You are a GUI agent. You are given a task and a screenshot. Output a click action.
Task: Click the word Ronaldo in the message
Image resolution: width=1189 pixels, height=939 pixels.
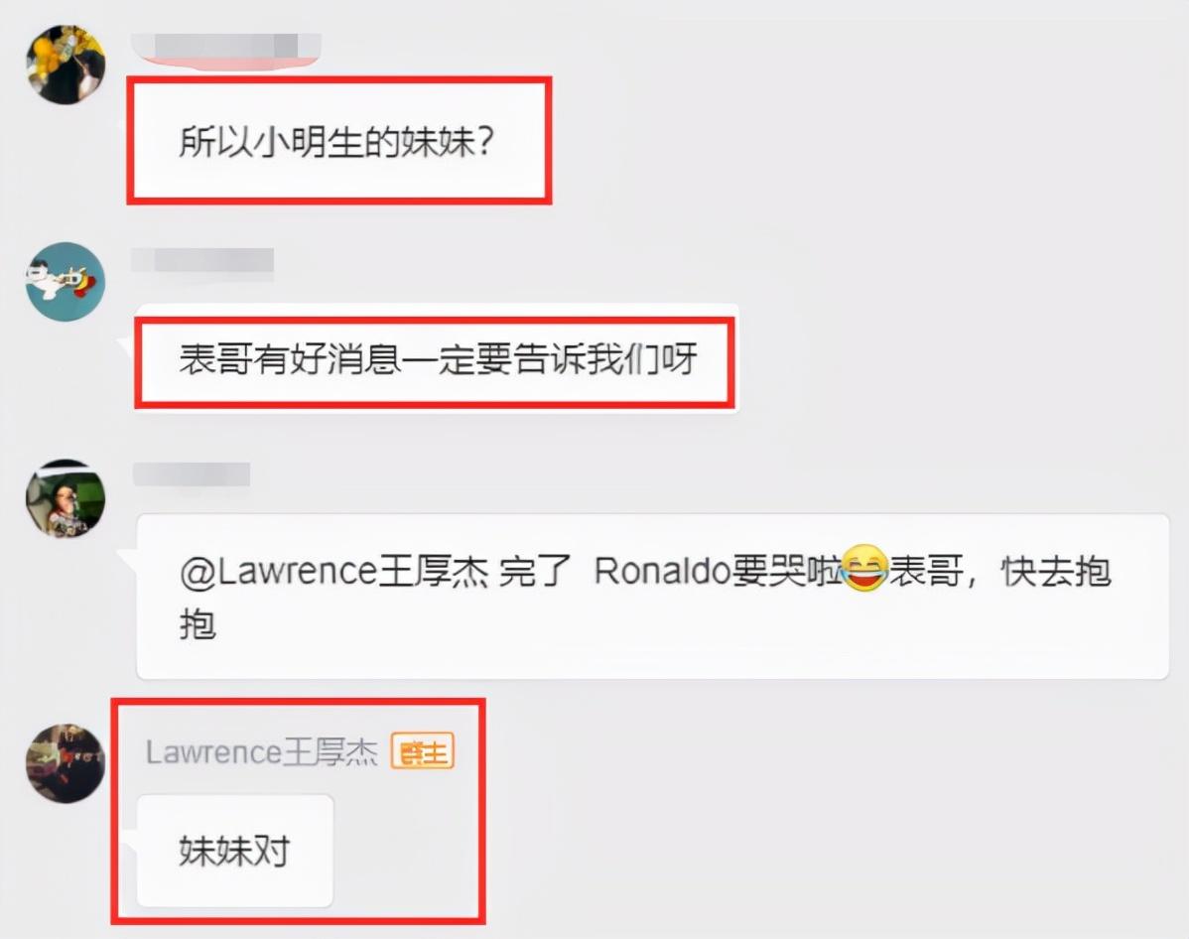pos(663,571)
